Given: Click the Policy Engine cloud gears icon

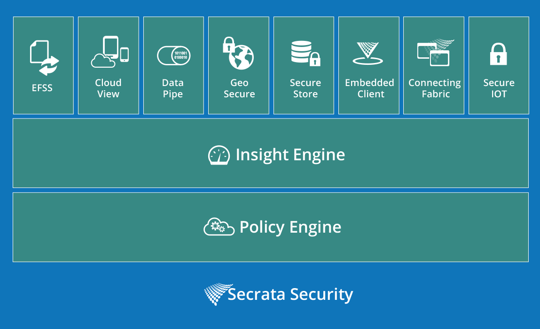Looking at the screenshot, I should click(219, 227).
